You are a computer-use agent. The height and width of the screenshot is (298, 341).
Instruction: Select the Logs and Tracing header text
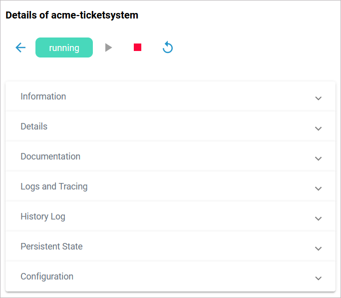(x=54, y=186)
